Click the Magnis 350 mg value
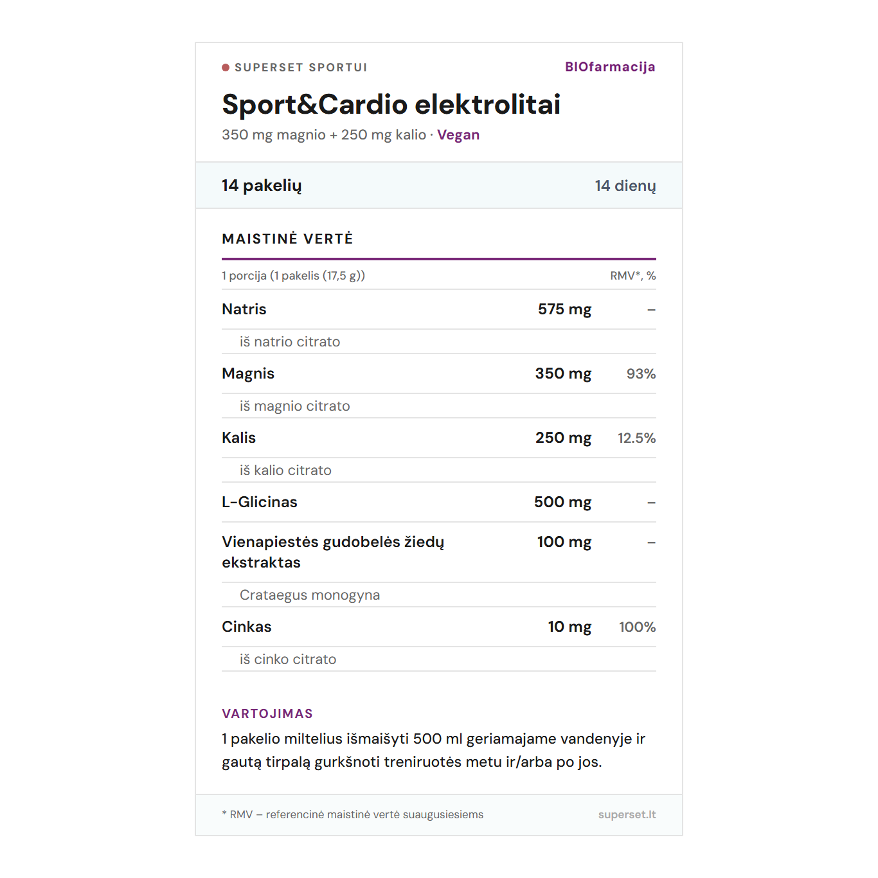 563,373
